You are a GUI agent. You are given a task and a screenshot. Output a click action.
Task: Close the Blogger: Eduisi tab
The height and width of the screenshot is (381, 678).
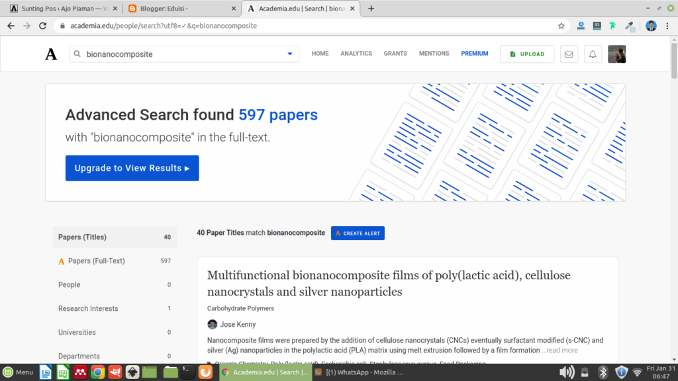(x=234, y=9)
